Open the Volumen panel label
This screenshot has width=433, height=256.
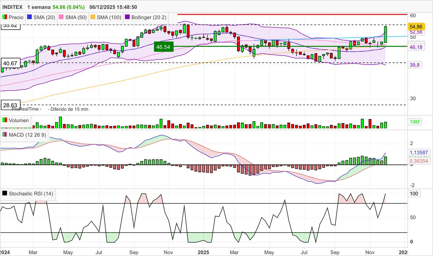pos(19,120)
